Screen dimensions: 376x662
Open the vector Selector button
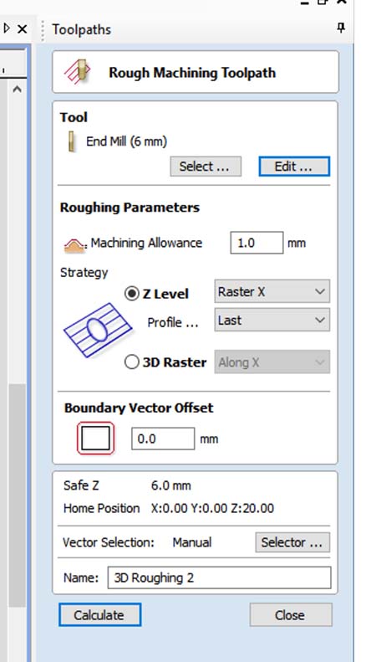coord(292,542)
